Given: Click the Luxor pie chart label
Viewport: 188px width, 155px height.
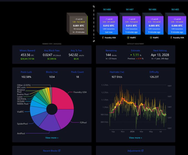Looking at the screenshot, I should 20,97.
